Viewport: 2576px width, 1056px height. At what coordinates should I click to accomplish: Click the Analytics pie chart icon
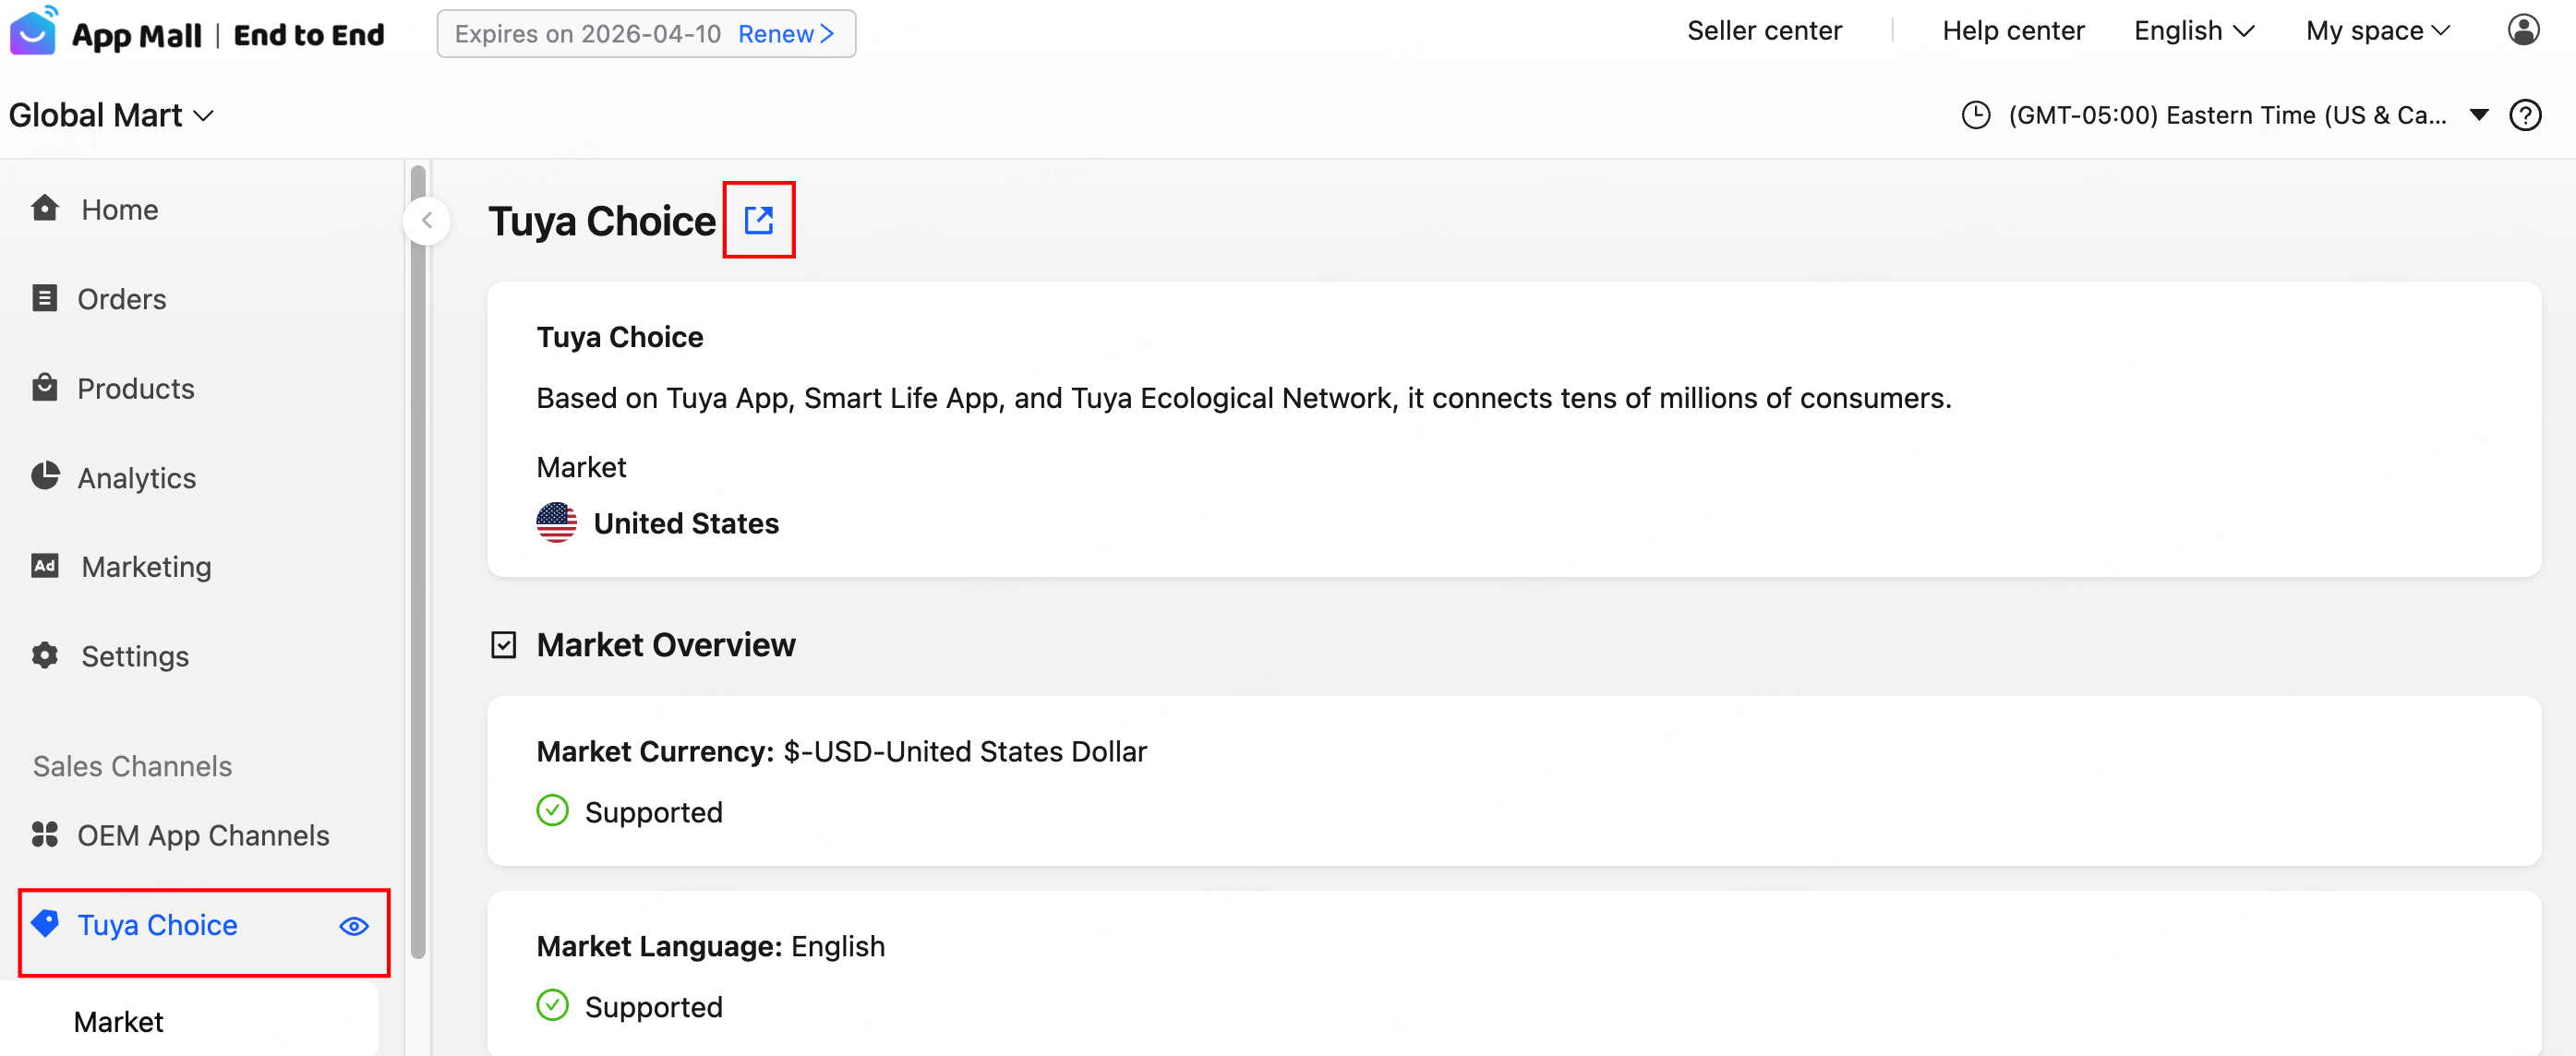click(x=45, y=476)
